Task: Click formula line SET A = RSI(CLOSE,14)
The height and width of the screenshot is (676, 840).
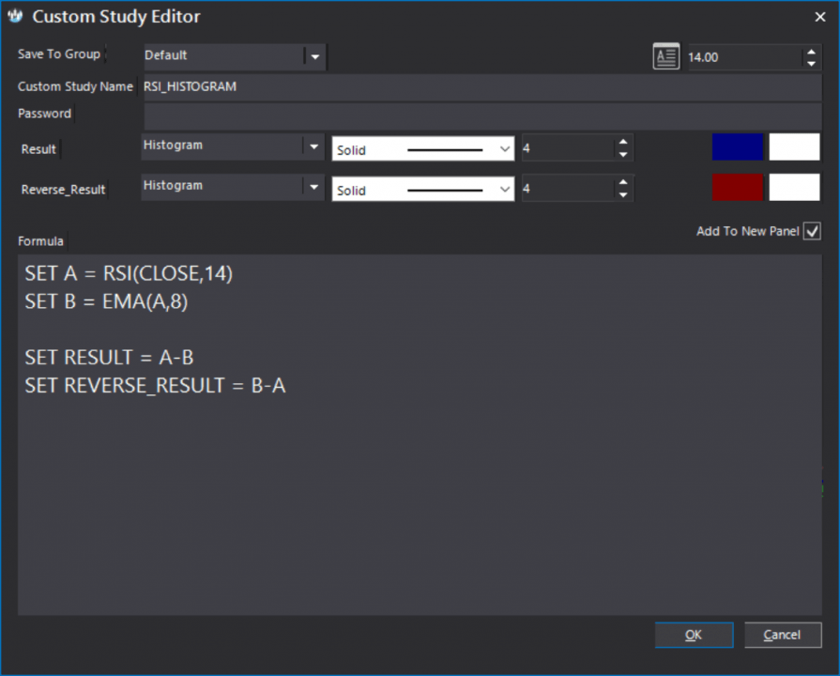Action: [x=129, y=274]
